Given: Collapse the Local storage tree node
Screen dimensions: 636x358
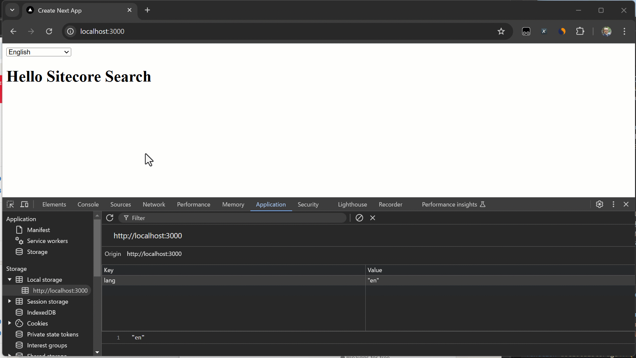Looking at the screenshot, I should pyautogui.click(x=10, y=280).
